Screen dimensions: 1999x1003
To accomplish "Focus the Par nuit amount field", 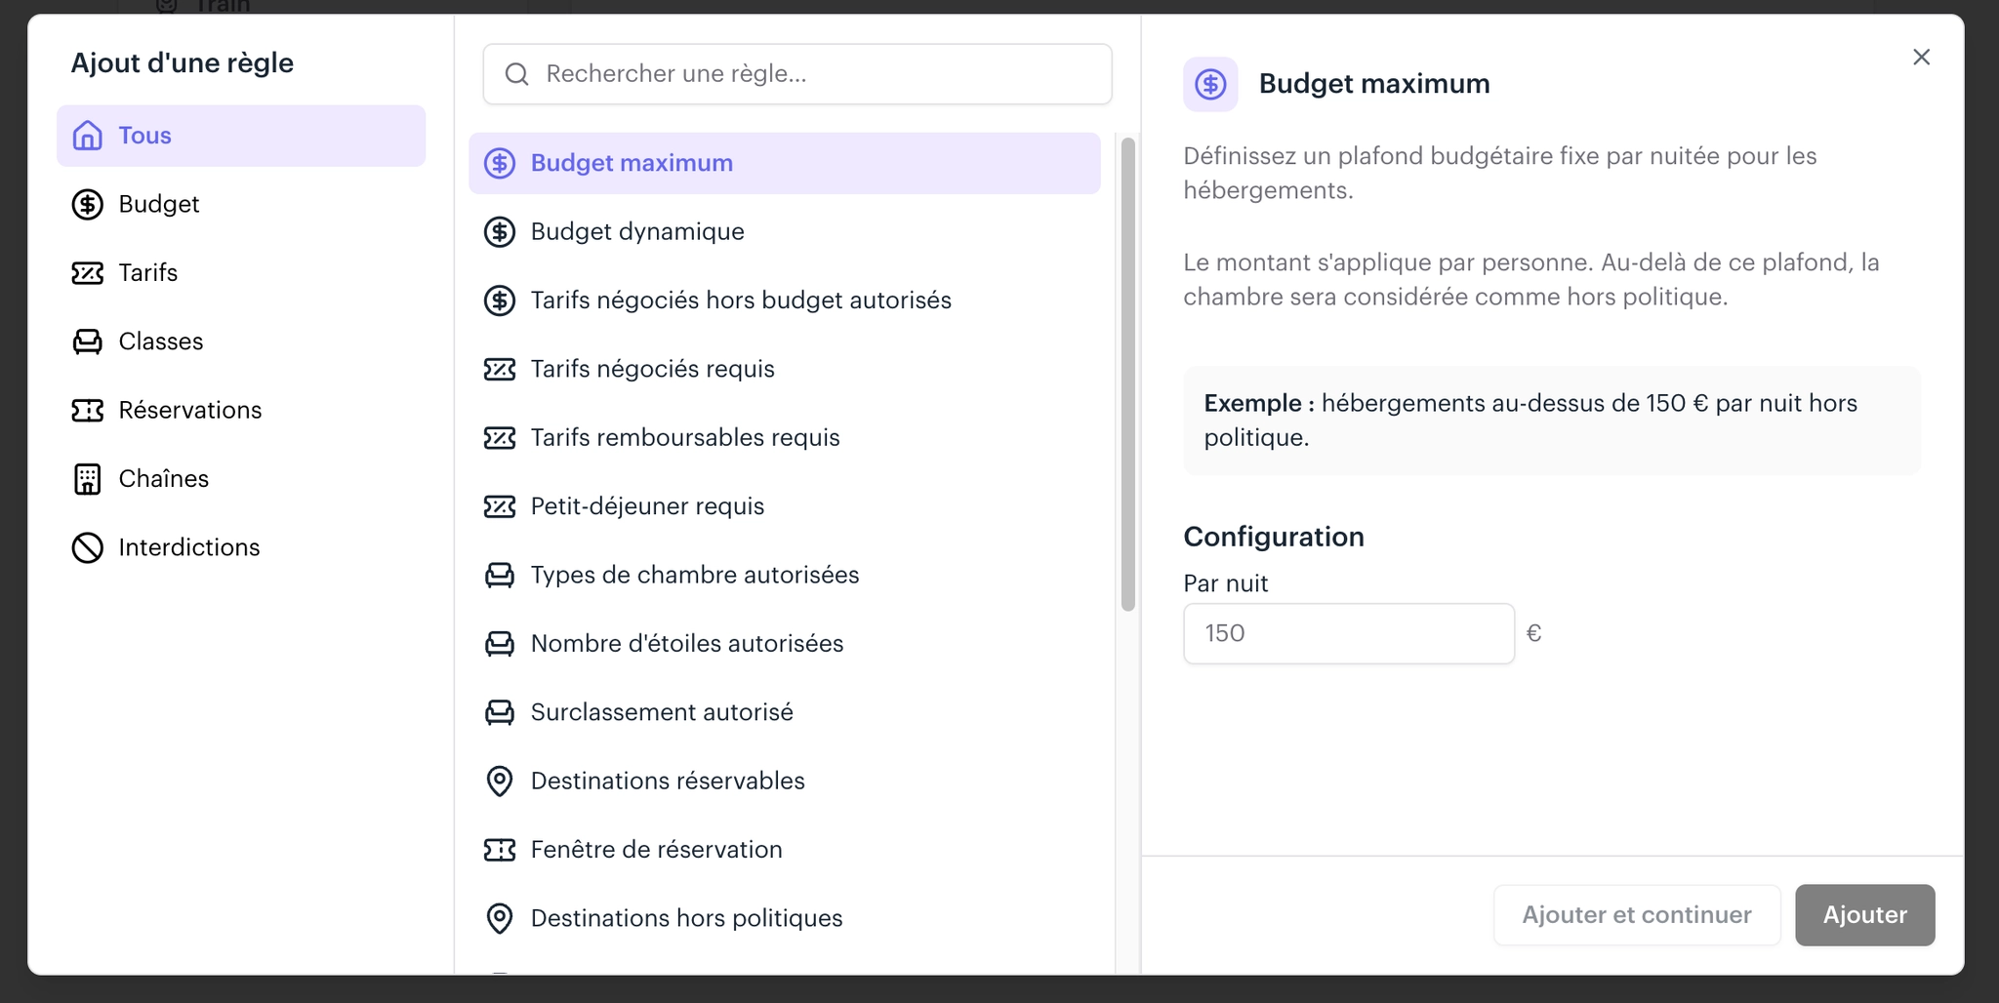I will (x=1349, y=633).
